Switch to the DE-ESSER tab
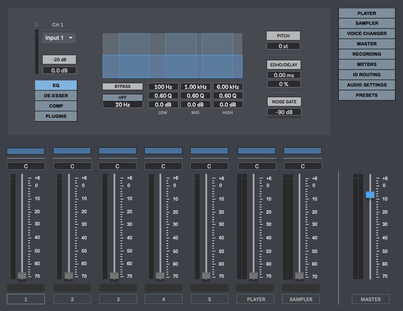 (x=56, y=95)
